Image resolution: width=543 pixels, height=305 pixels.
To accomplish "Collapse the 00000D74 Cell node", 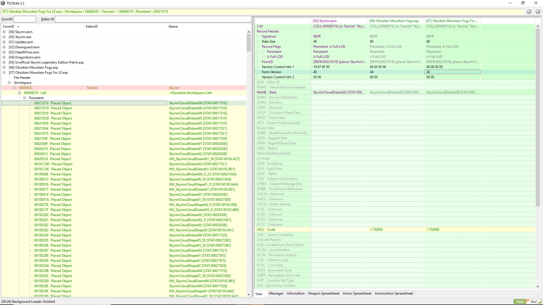I will coord(20,93).
